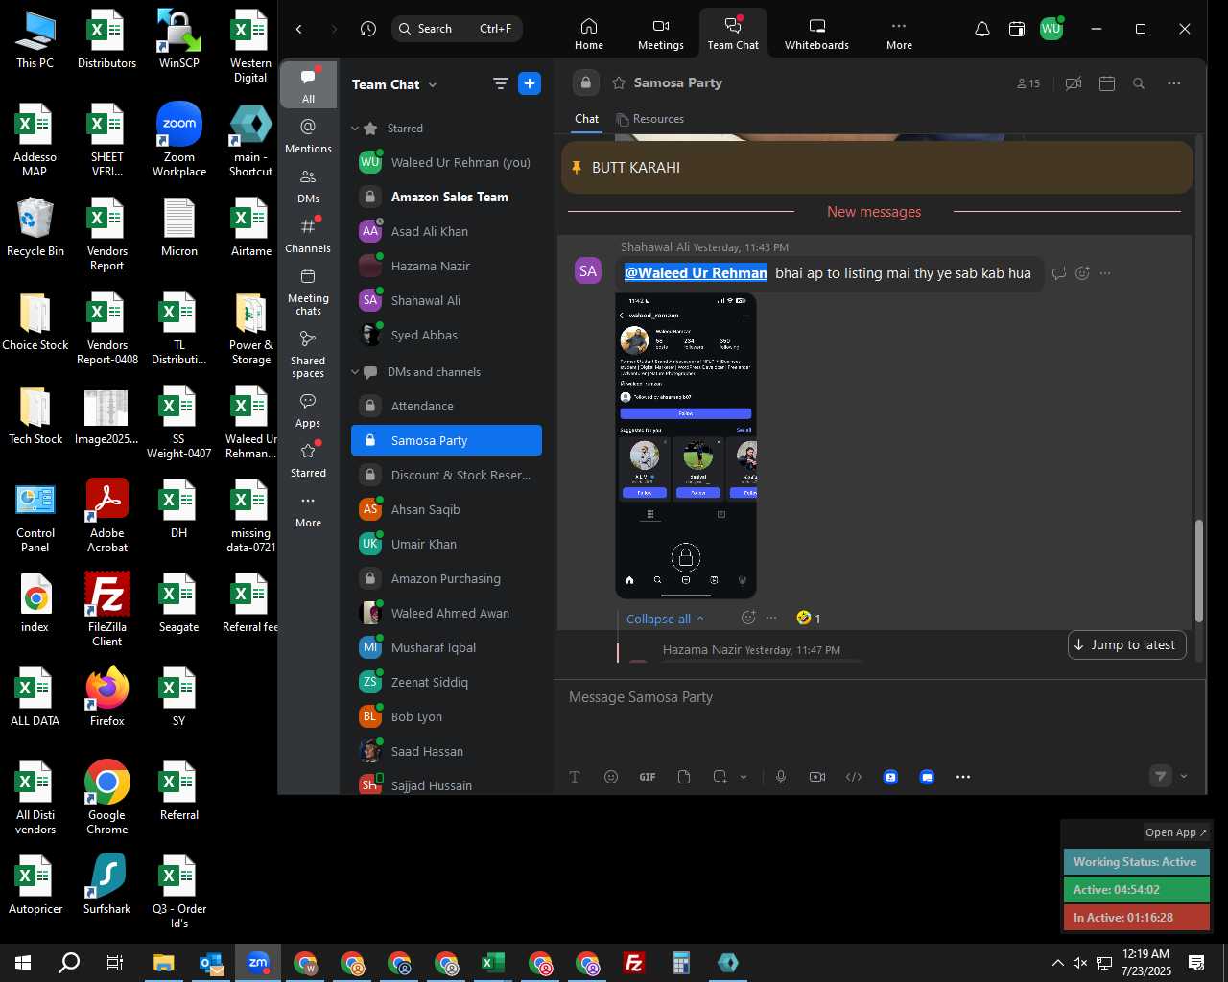This screenshot has width=1228, height=982.
Task: Open Excel from the taskbar
Action: click(x=493, y=963)
